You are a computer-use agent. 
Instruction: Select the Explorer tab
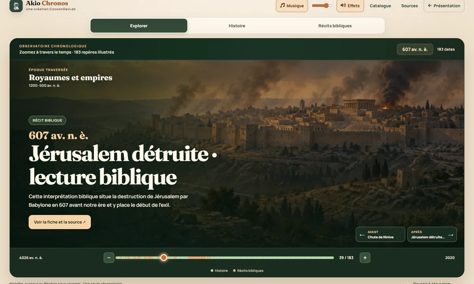click(139, 26)
